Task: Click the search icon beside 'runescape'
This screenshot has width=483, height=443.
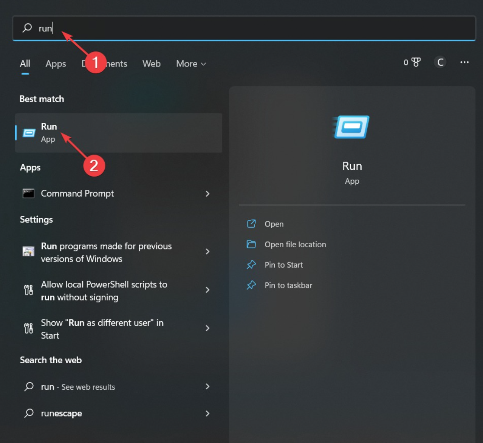Action: pyautogui.click(x=29, y=413)
